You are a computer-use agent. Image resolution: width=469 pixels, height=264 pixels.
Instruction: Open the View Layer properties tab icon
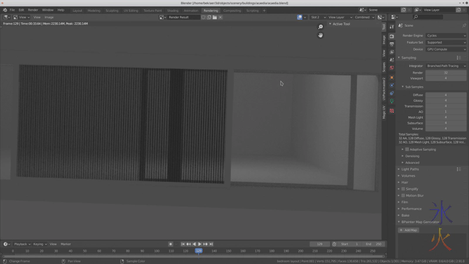[392, 52]
